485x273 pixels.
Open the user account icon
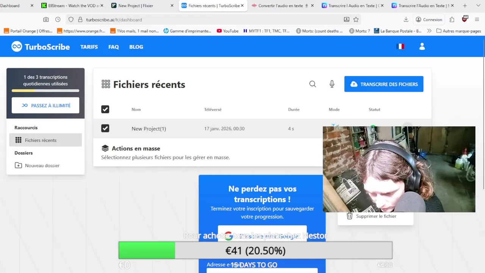pyautogui.click(x=422, y=46)
